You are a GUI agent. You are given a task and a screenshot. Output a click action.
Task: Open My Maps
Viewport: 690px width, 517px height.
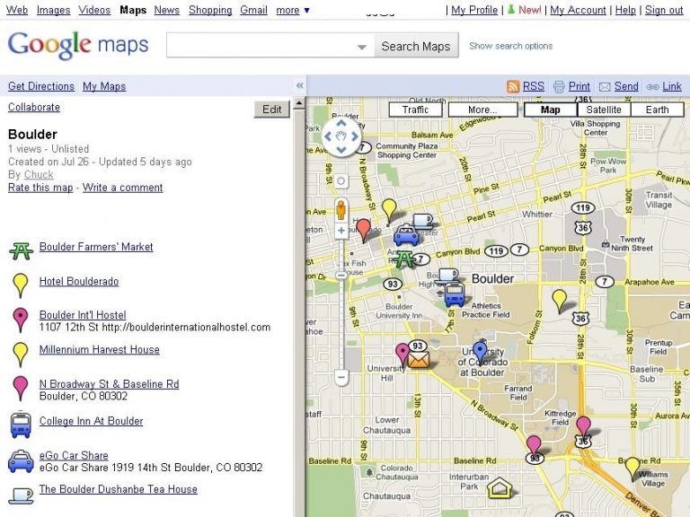(104, 86)
